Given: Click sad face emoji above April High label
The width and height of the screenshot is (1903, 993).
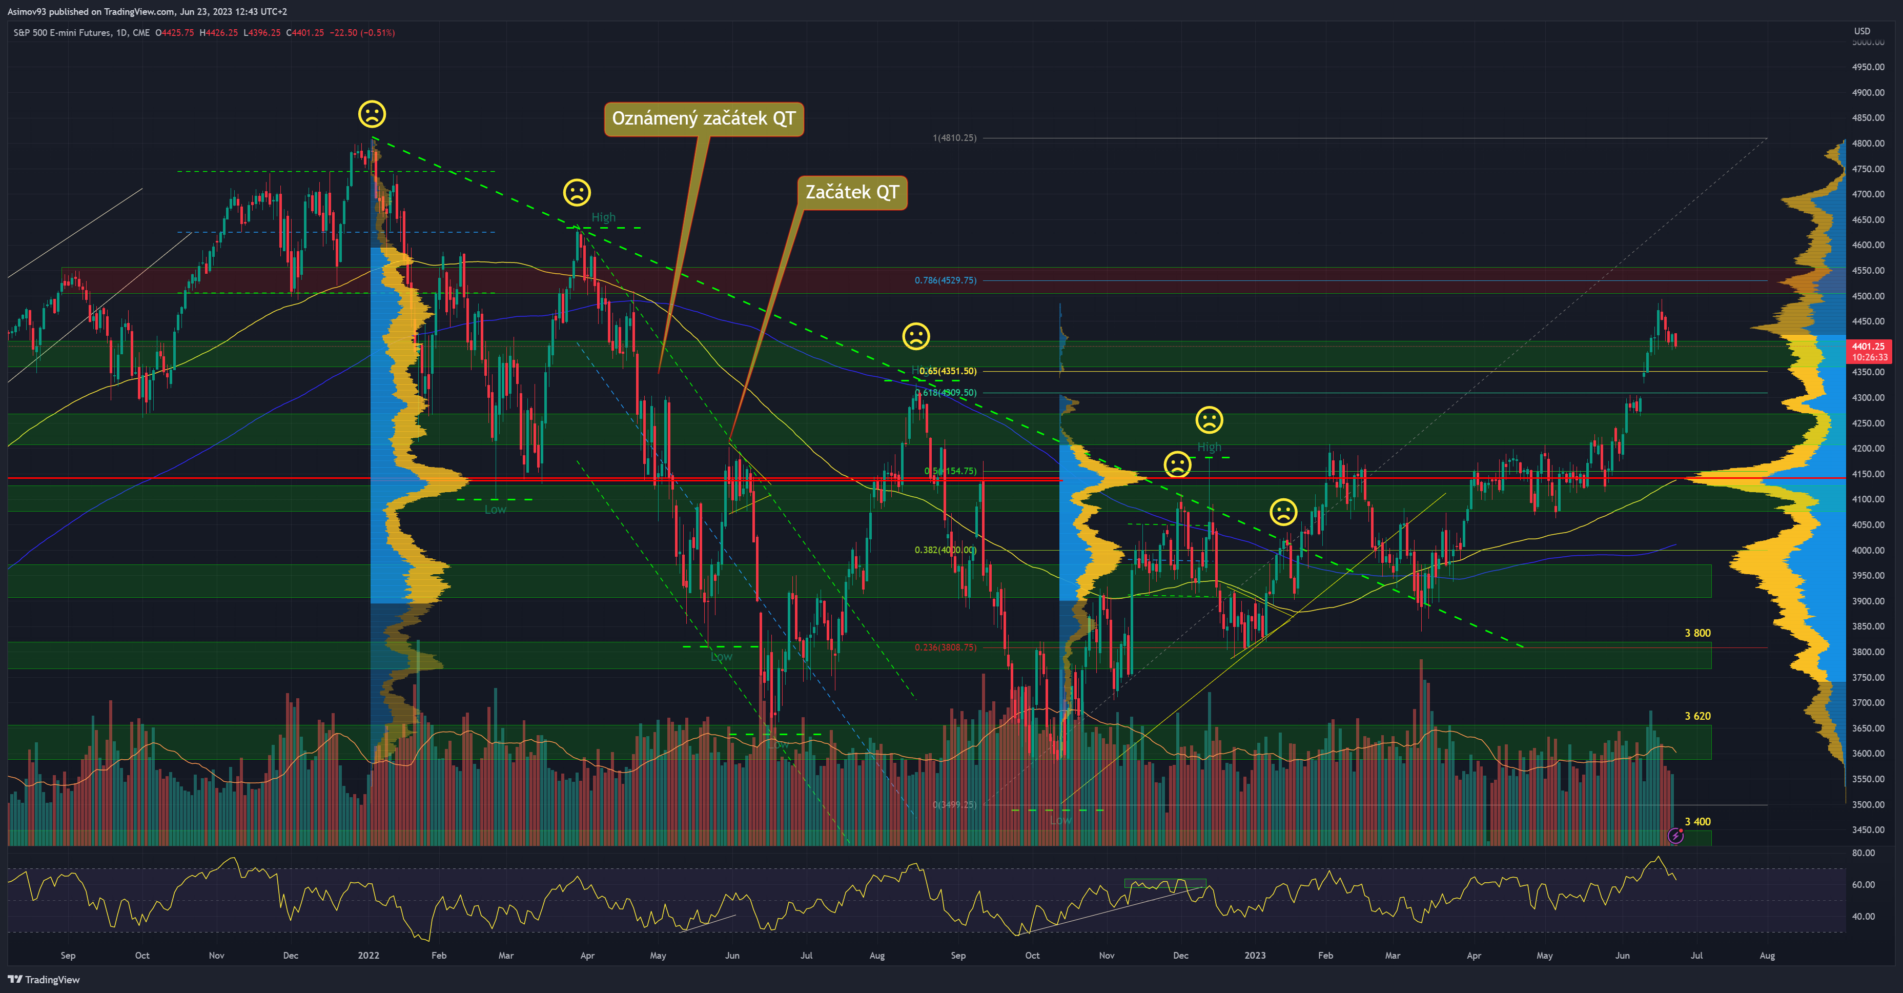Looking at the screenshot, I should (x=577, y=192).
